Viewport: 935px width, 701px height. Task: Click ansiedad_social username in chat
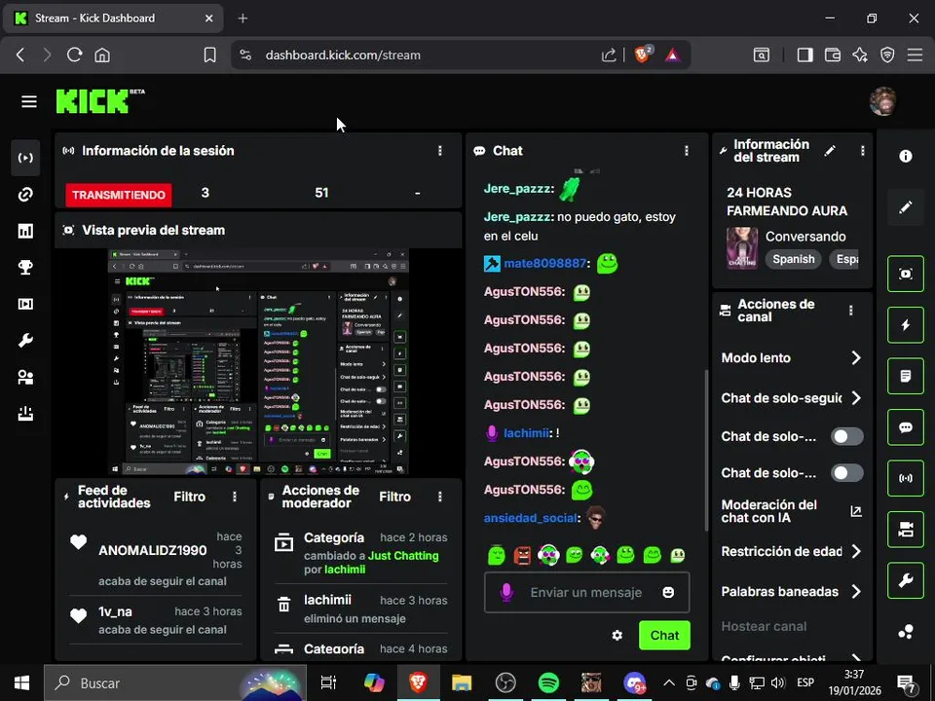pyautogui.click(x=530, y=518)
